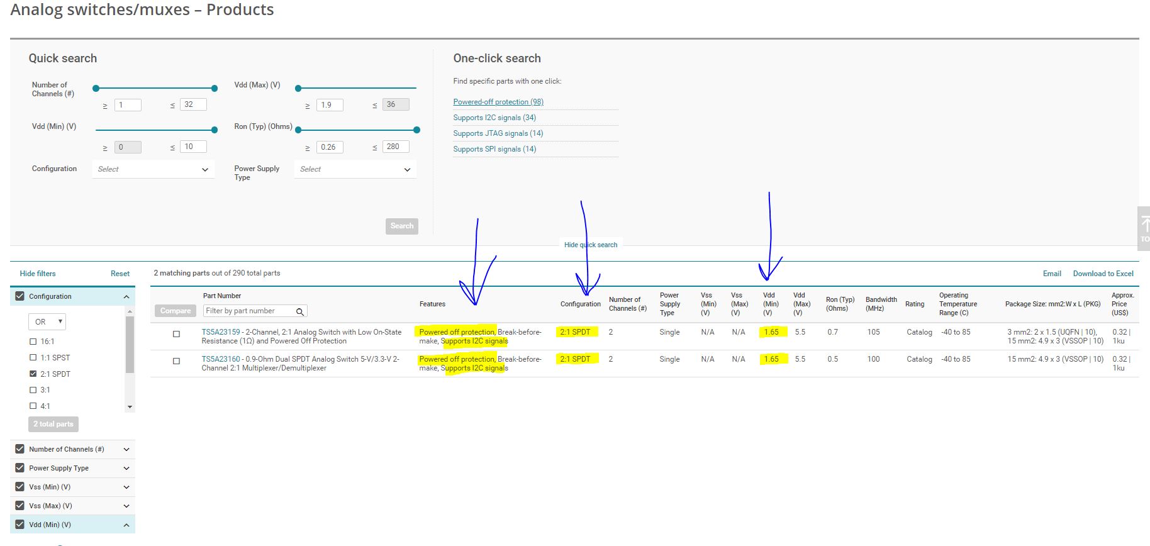Toggle the Vss (Min) filter checkbox
This screenshot has height=546, width=1150.
pyautogui.click(x=20, y=487)
